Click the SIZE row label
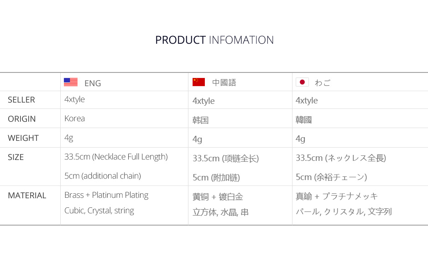 pos(16,157)
